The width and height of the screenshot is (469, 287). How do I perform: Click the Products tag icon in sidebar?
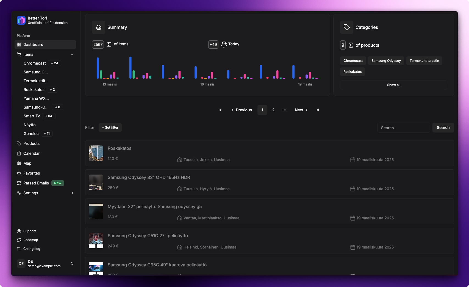pos(19,143)
